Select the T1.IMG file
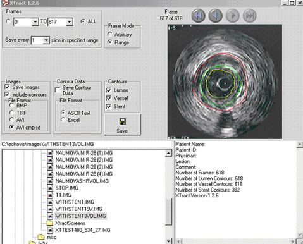This screenshot has height=244, width=303. [x=63, y=195]
